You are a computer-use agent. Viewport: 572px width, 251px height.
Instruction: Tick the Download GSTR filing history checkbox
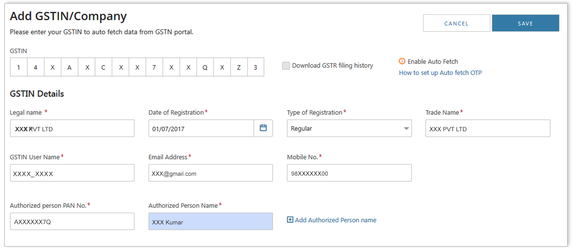[286, 66]
